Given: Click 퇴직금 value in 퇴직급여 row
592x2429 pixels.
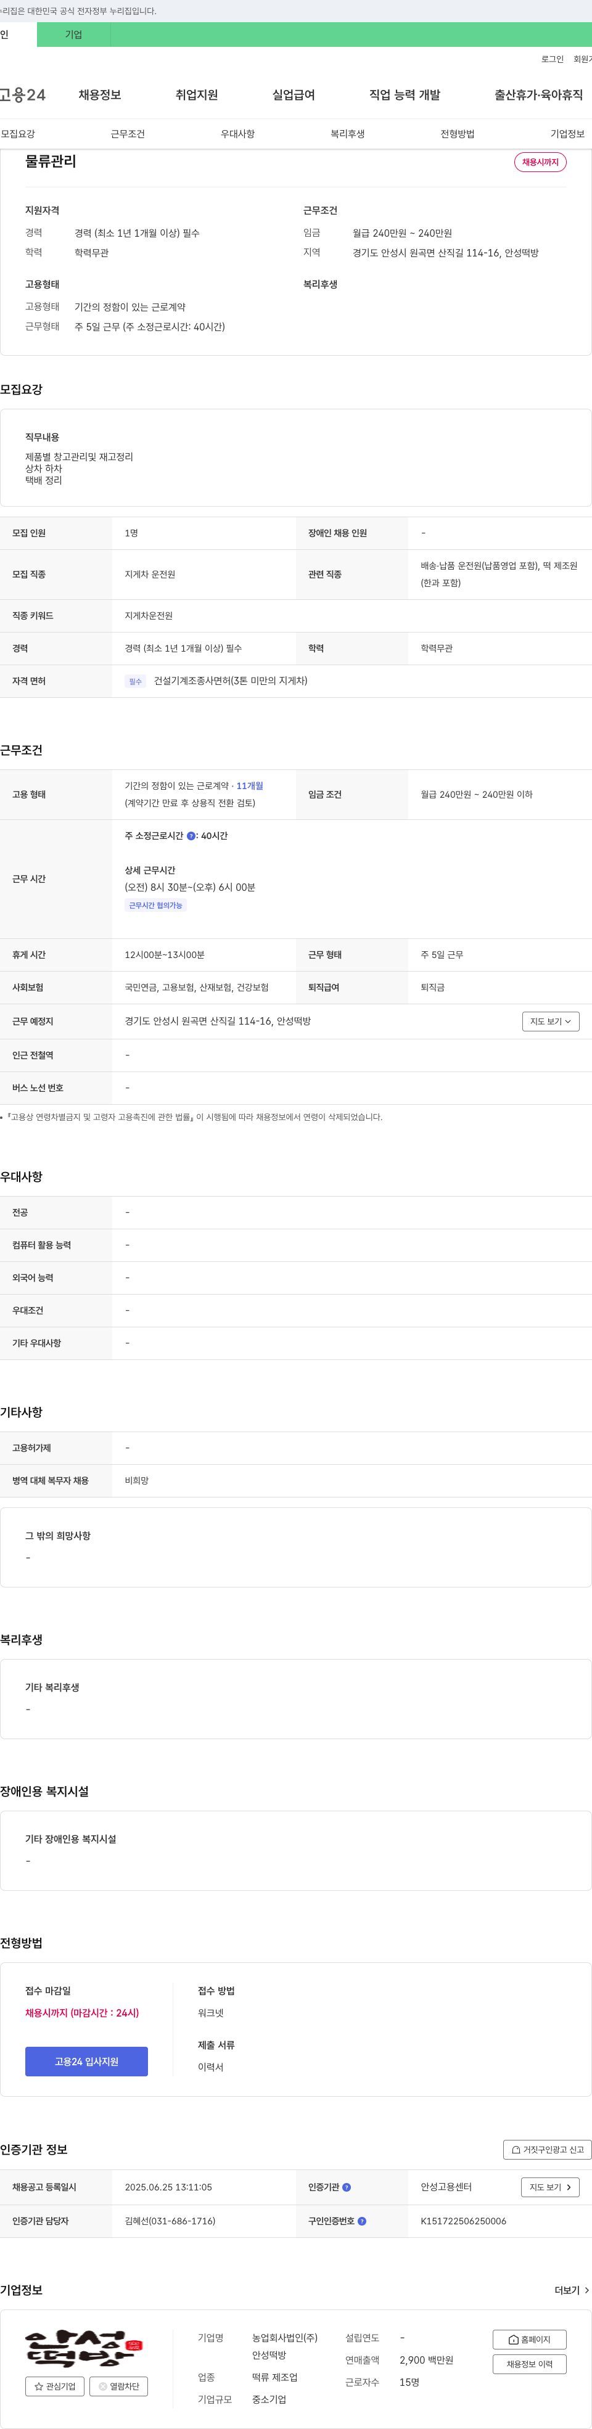Looking at the screenshot, I should [x=433, y=987].
